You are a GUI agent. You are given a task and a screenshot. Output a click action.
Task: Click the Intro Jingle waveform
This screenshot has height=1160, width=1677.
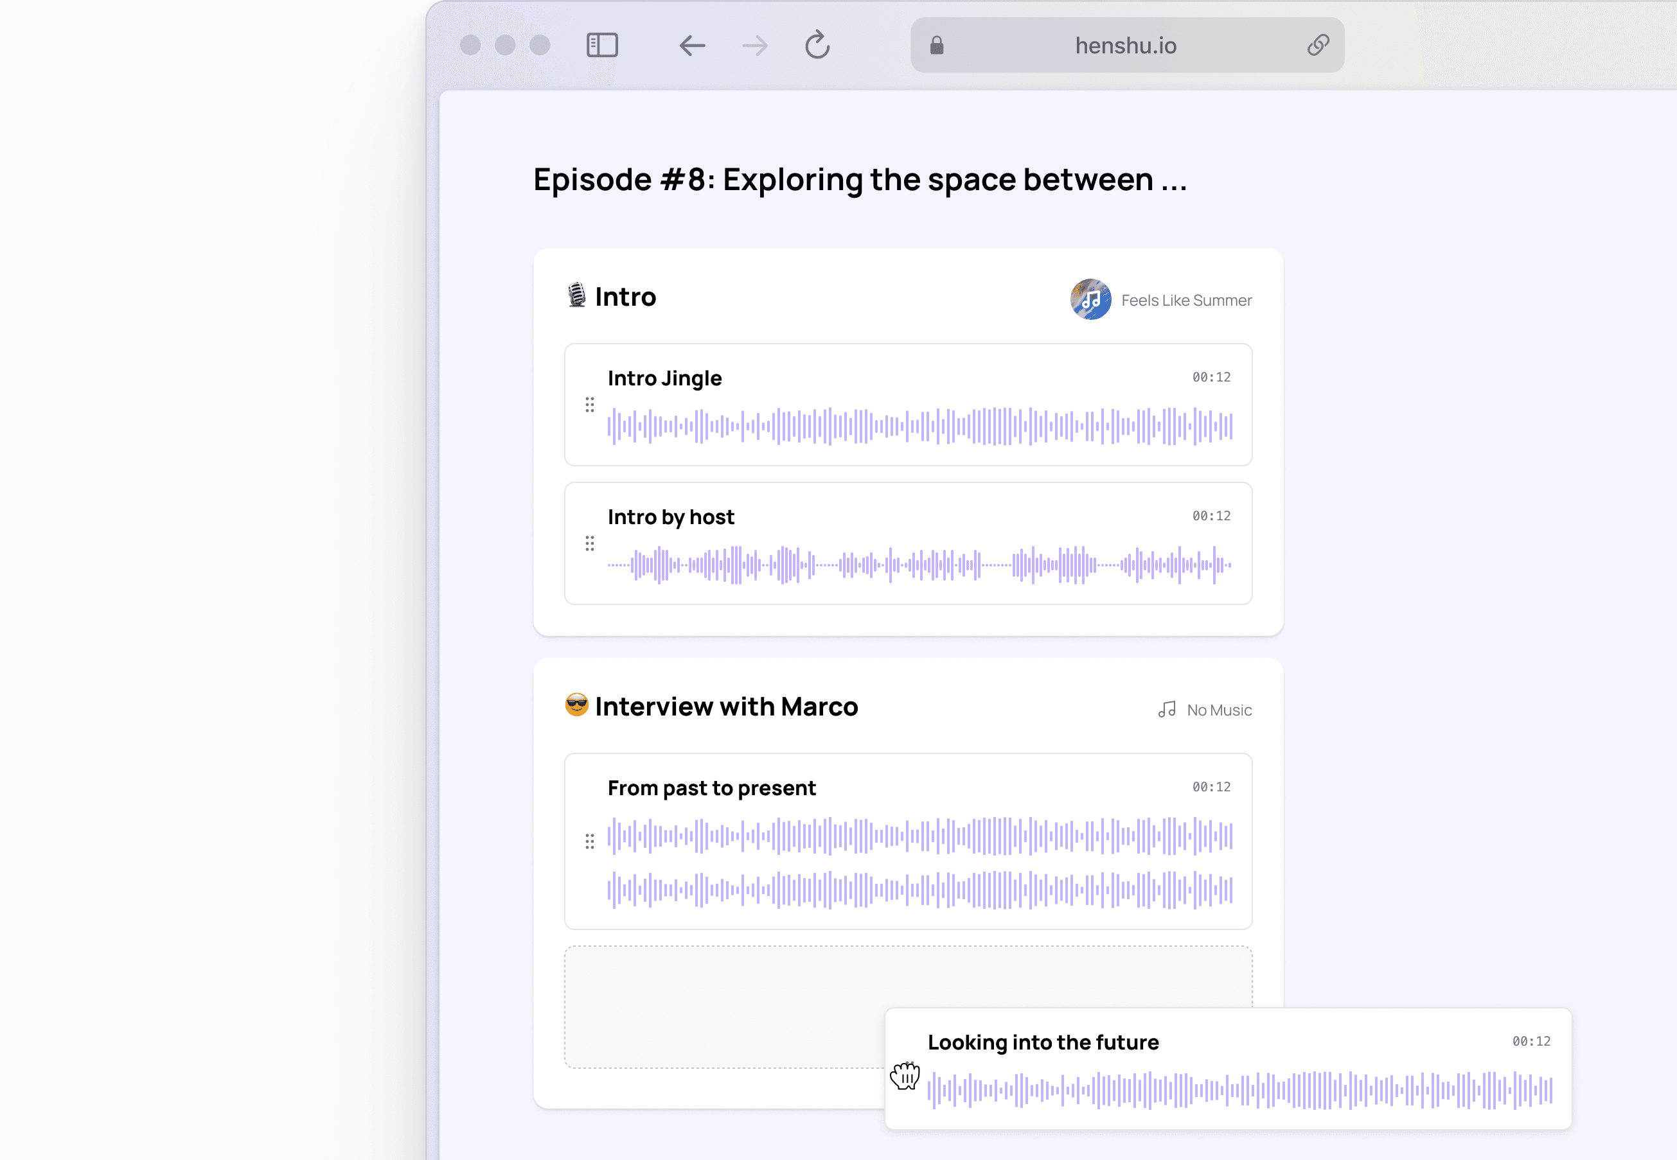[x=919, y=426]
